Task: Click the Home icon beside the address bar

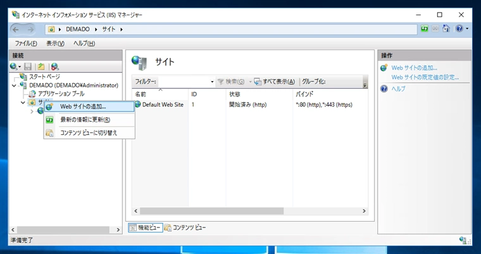Action: click(x=446, y=29)
